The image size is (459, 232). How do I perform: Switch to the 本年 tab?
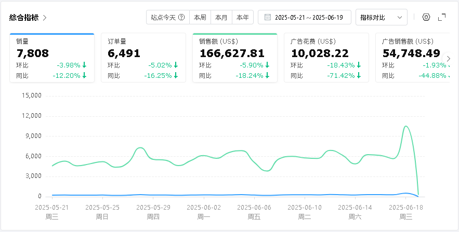click(243, 17)
